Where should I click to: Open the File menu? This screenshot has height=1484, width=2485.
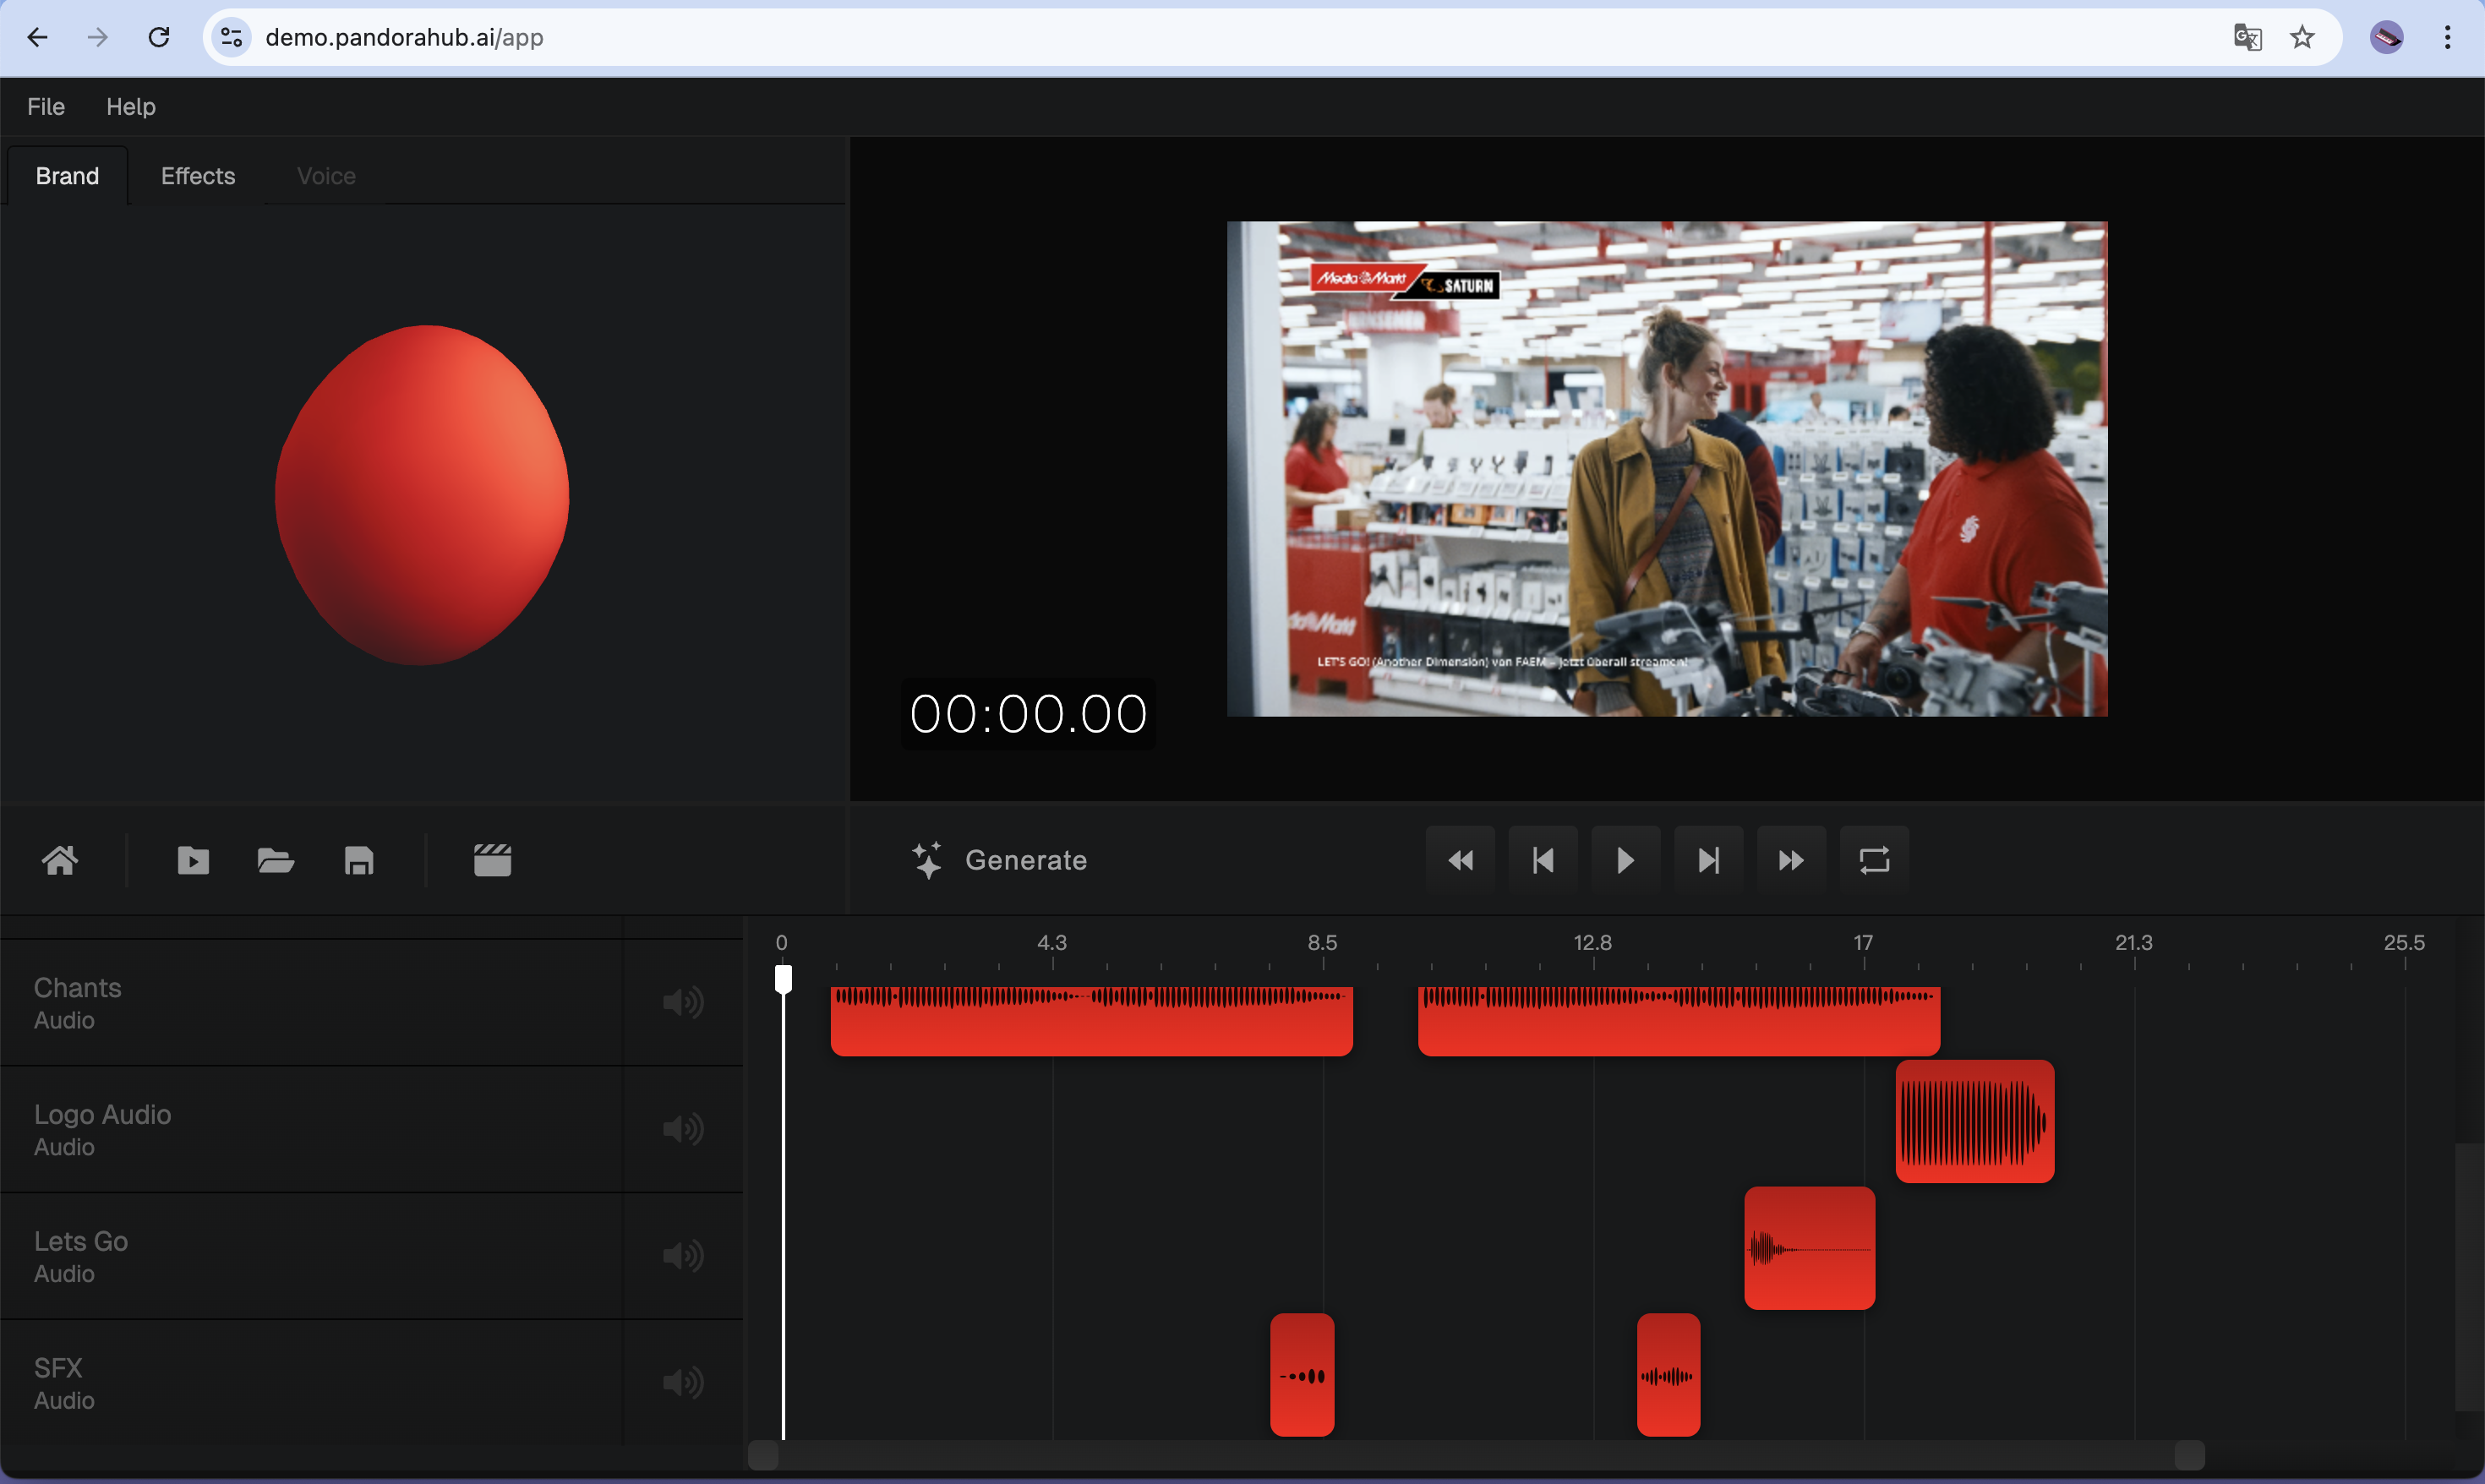45,106
